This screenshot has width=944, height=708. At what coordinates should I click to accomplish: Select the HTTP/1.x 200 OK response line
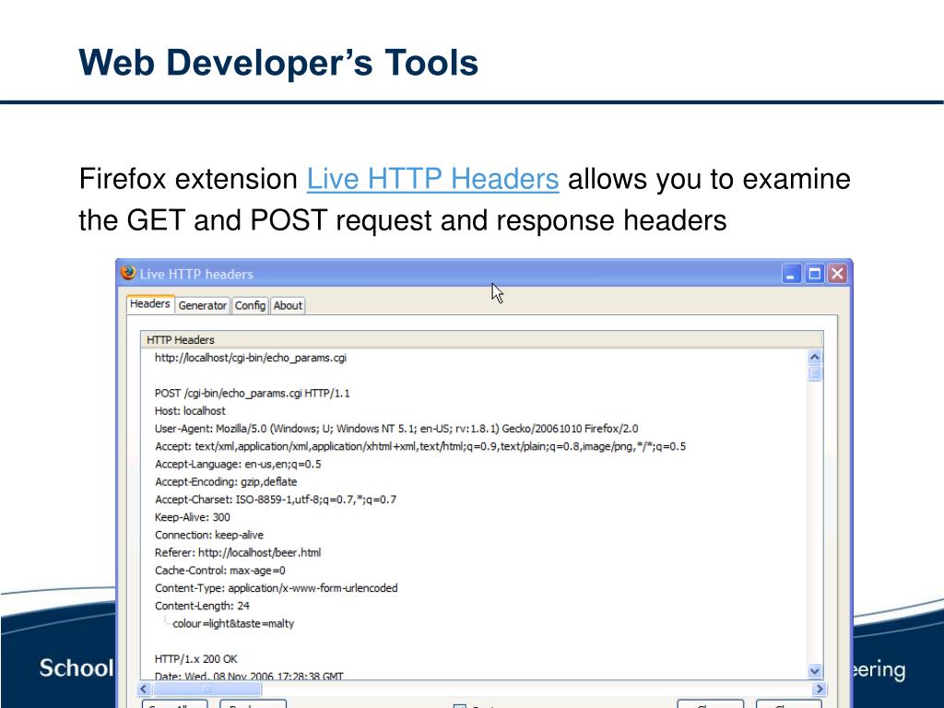coord(195,658)
